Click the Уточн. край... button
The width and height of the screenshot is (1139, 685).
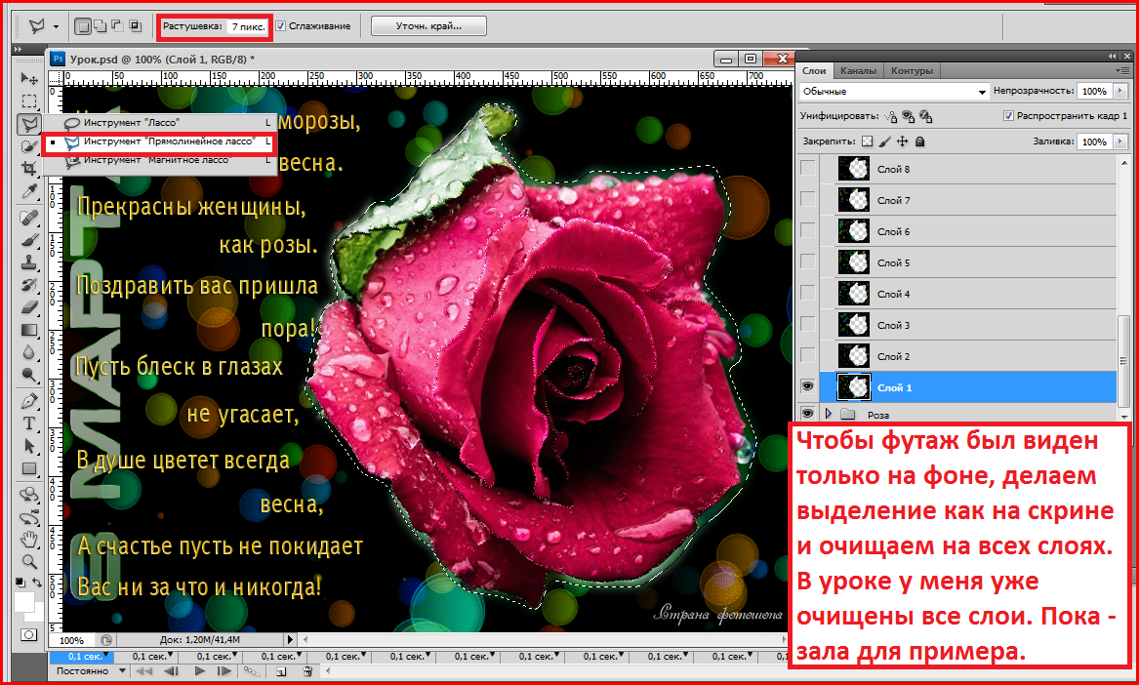coord(428,26)
